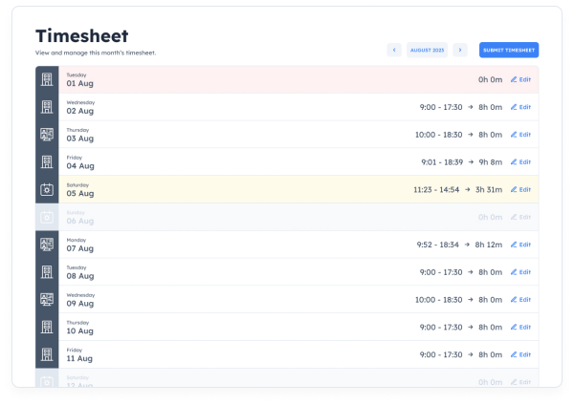574x405 pixels.
Task: Open the August 2023 month selector
Action: [x=427, y=50]
